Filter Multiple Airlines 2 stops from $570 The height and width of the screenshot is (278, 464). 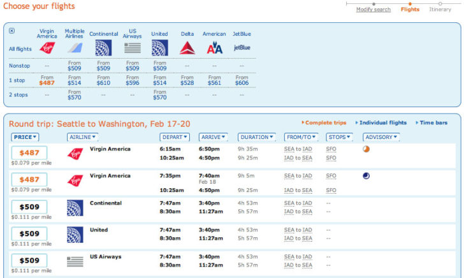(x=75, y=95)
